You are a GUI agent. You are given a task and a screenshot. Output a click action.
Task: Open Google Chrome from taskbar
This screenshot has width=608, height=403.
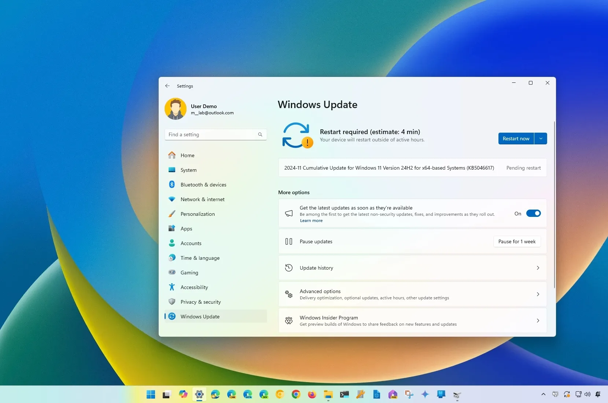296,394
